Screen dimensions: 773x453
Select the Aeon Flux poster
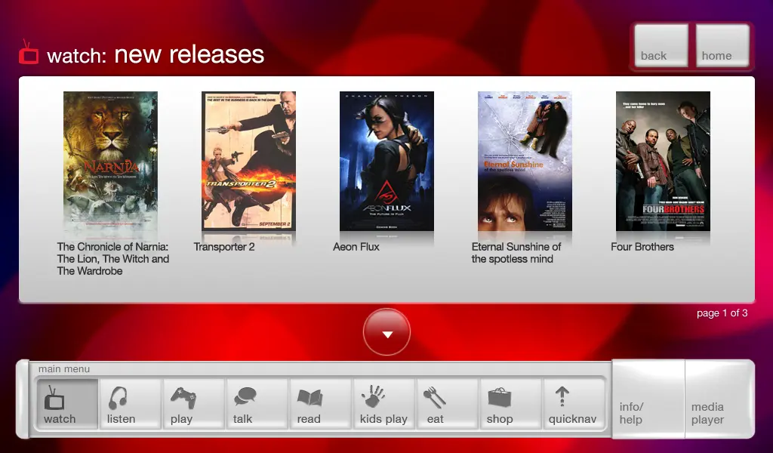point(386,161)
